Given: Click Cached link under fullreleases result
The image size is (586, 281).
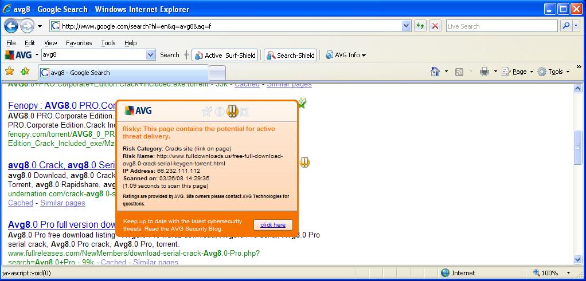Looking at the screenshot, I should pyautogui.click(x=114, y=262).
